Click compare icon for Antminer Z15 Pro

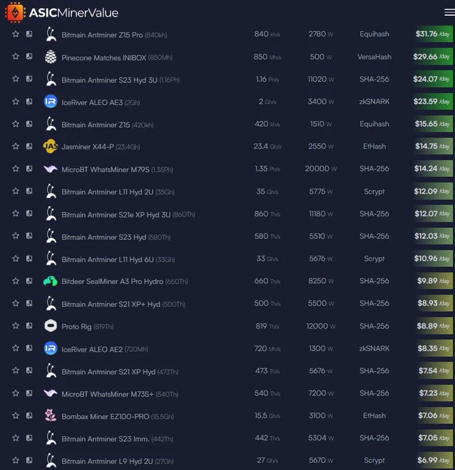29,34
